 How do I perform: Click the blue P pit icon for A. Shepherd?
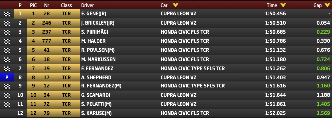[x=7, y=78]
